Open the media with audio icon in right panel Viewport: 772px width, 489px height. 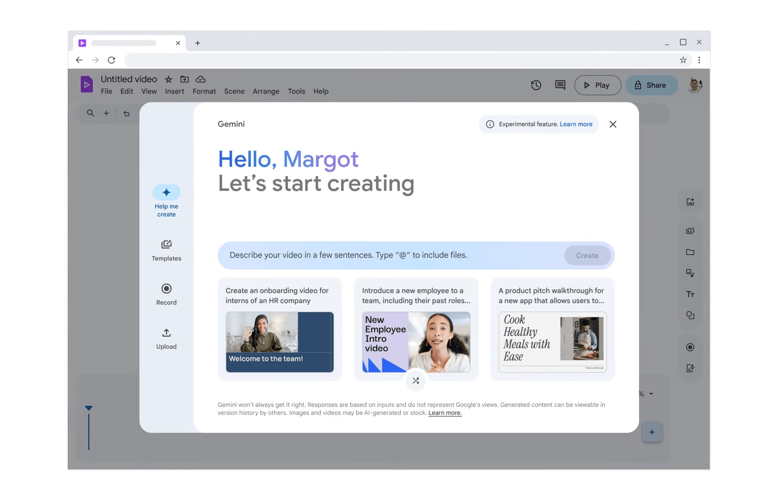click(x=690, y=273)
